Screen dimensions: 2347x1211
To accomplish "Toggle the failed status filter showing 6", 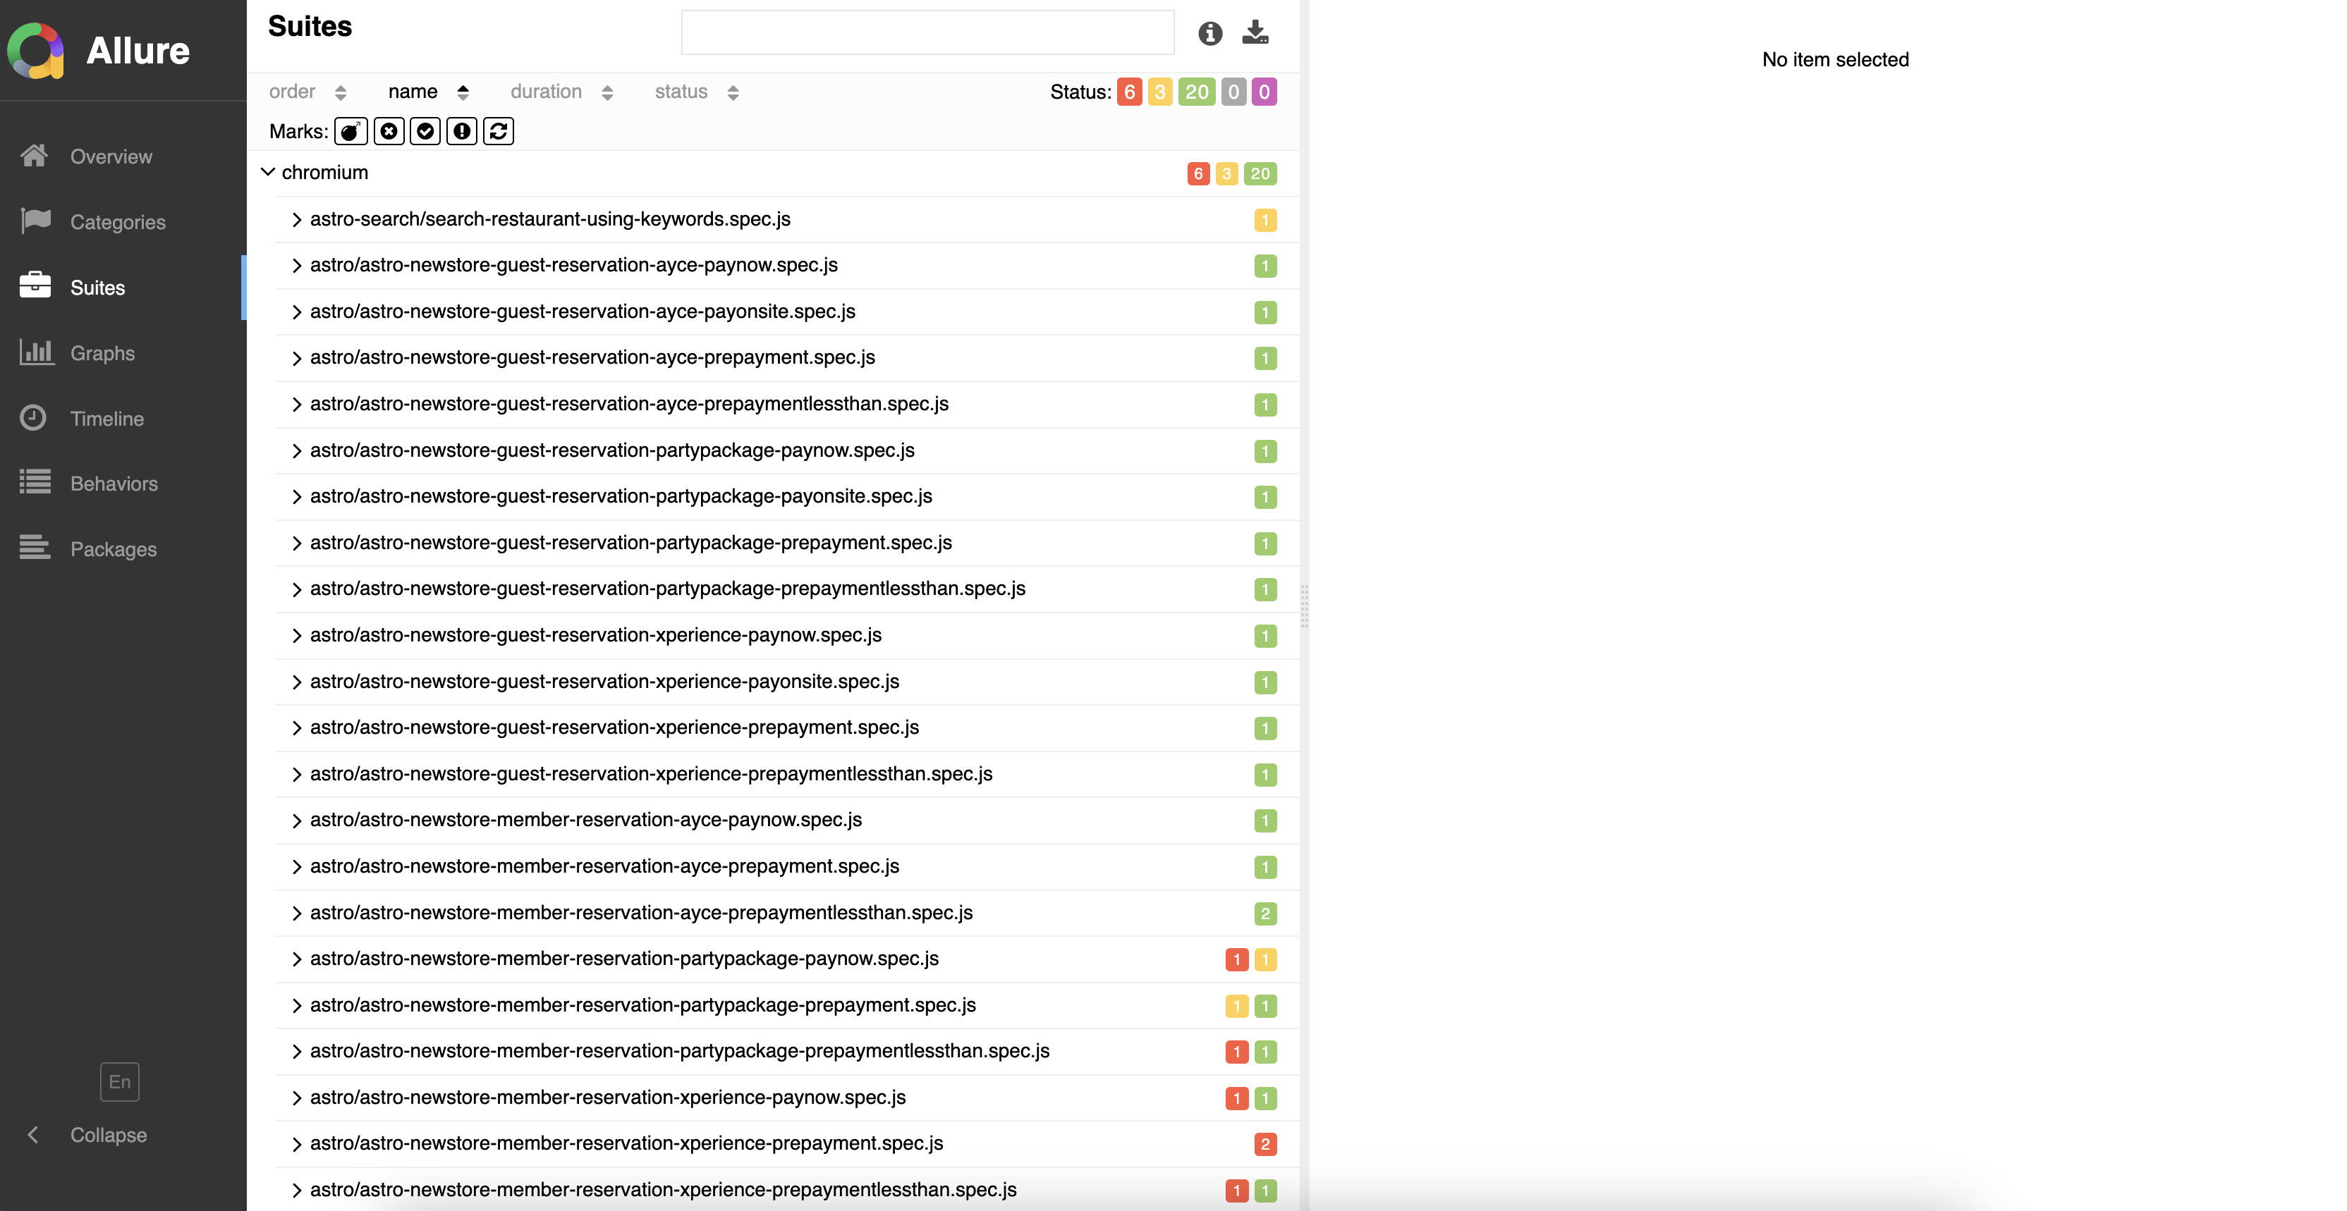I will pyautogui.click(x=1129, y=92).
